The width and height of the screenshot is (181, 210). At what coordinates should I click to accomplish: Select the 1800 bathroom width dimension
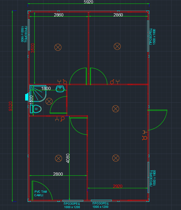click(x=46, y=89)
